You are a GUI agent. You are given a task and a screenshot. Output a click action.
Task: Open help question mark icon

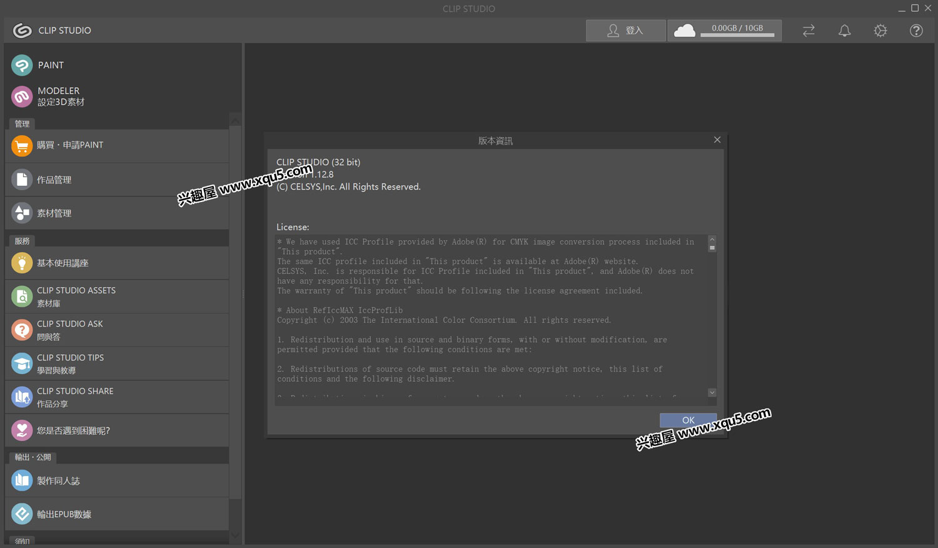coord(916,30)
